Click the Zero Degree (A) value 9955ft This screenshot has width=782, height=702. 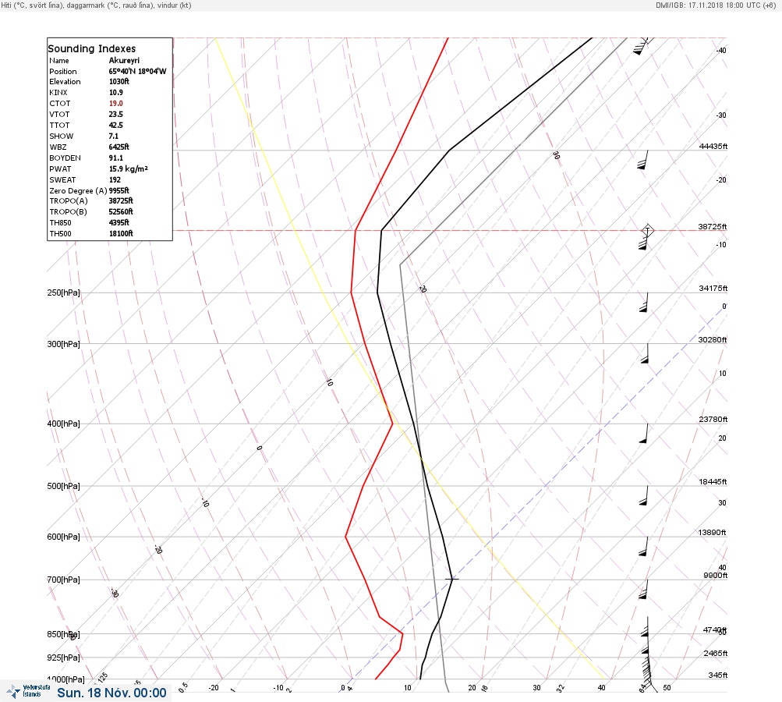119,190
